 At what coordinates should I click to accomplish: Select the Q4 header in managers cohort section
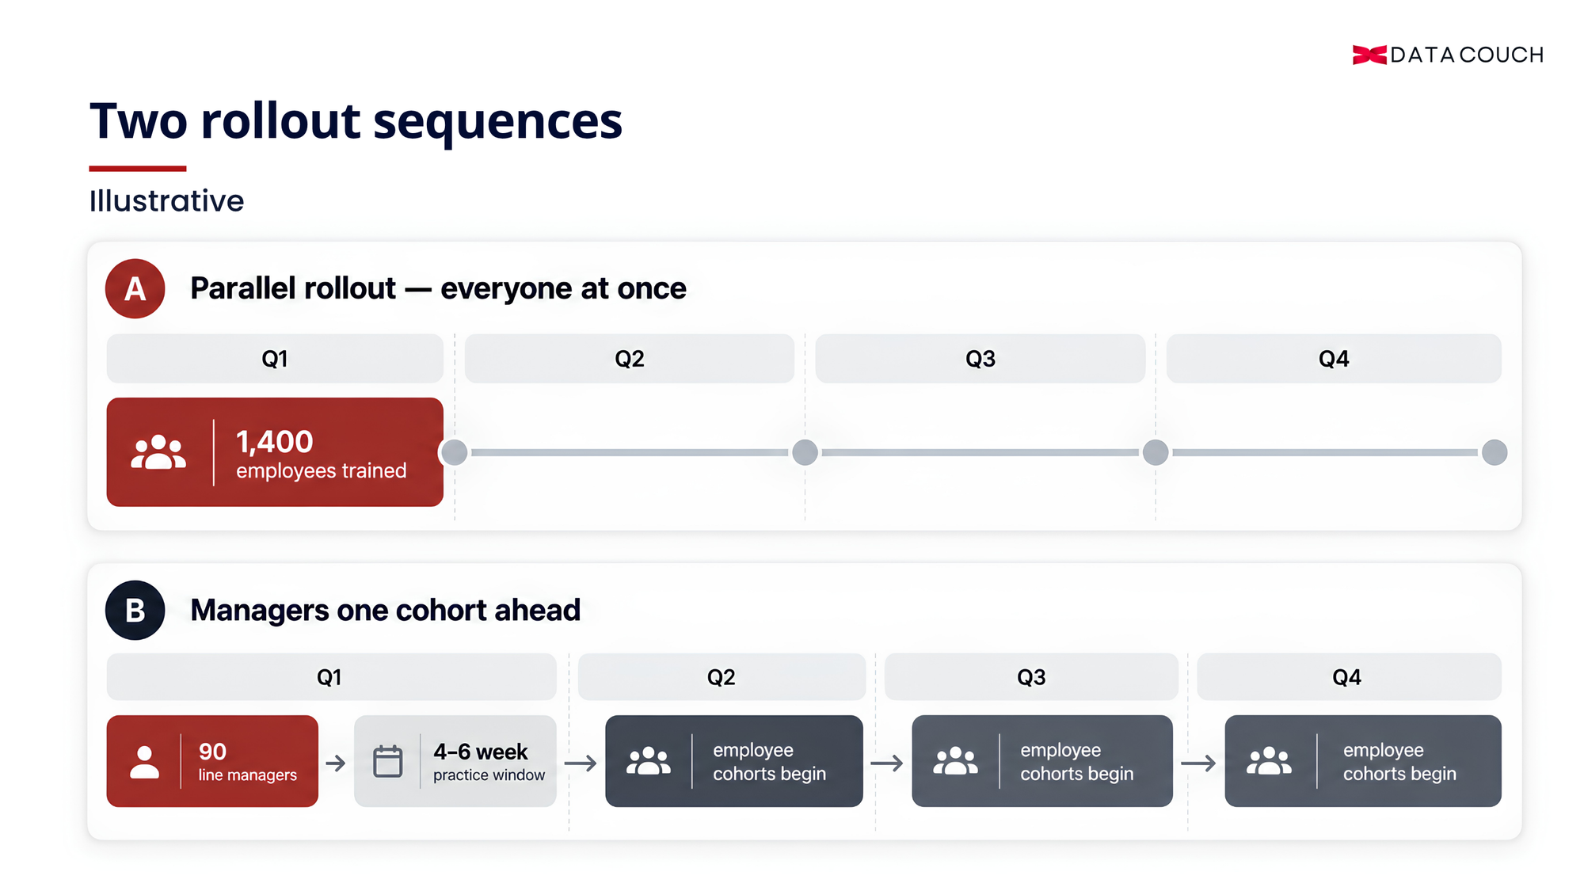click(1349, 677)
